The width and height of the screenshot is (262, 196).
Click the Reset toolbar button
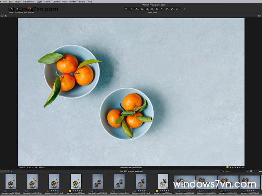(x=11, y=10)
